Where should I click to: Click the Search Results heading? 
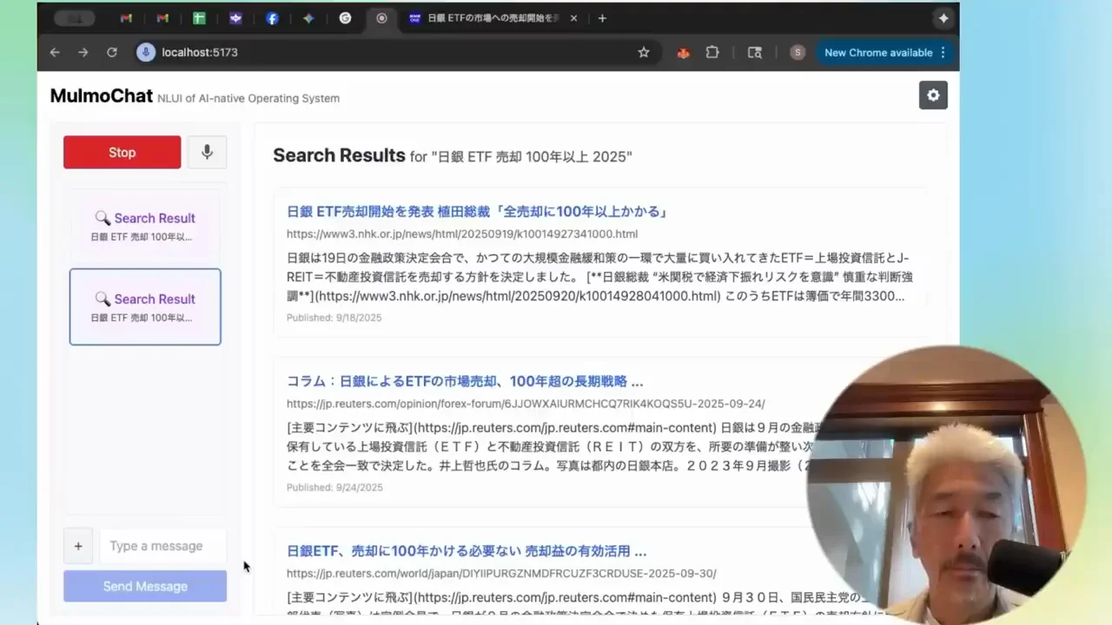click(x=339, y=155)
